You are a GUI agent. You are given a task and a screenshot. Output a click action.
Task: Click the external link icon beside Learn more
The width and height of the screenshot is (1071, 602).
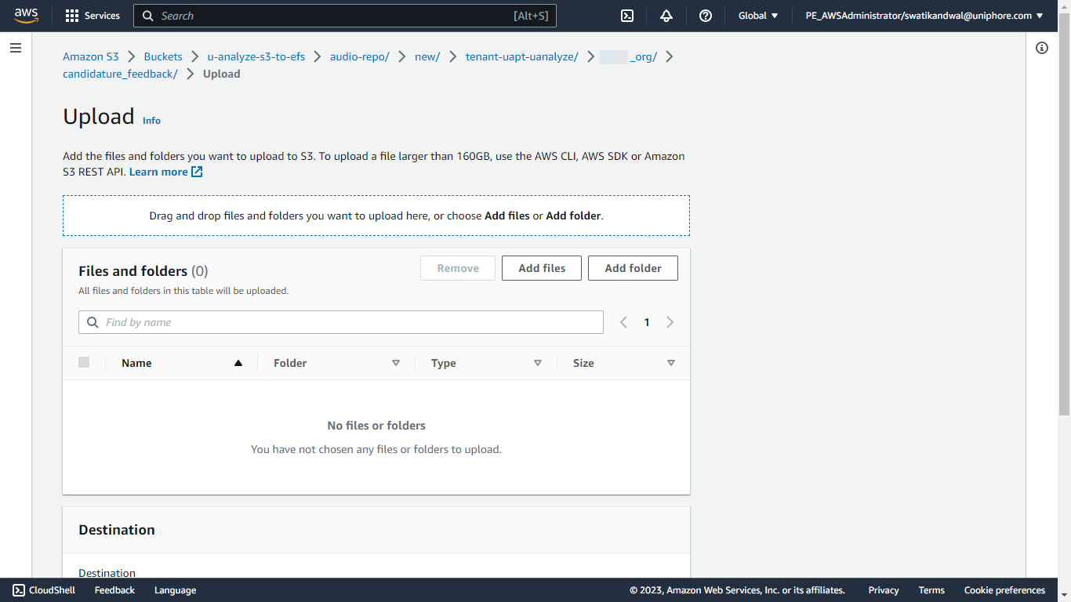[x=197, y=172]
